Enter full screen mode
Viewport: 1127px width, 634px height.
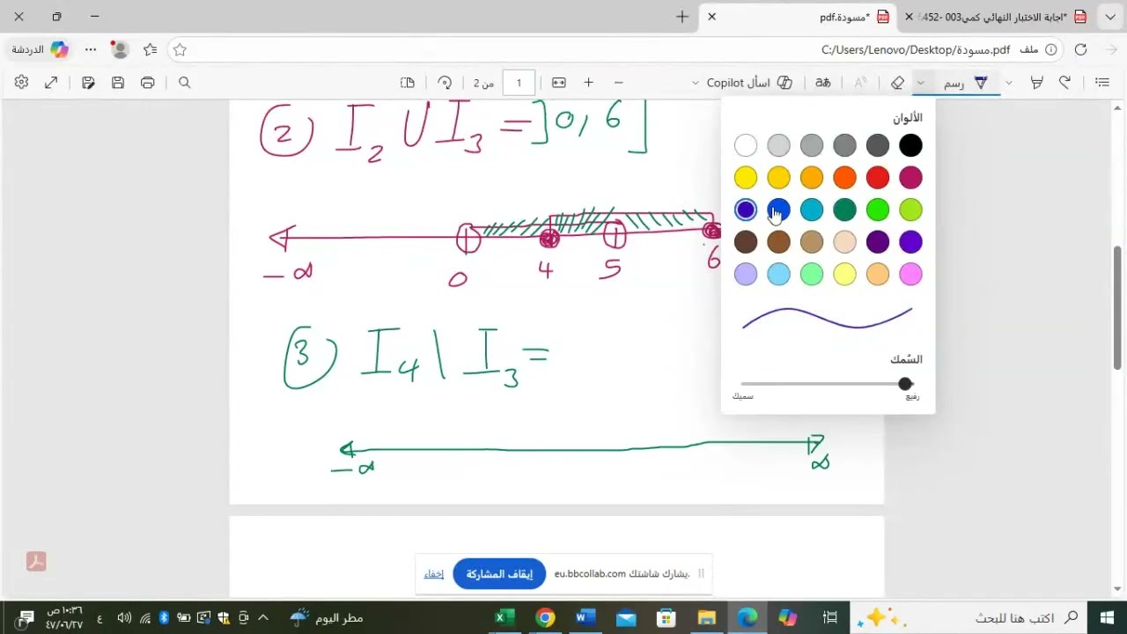pyautogui.click(x=51, y=83)
